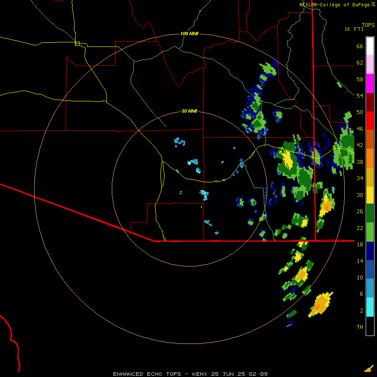Viewport: 377px width, 377px height.
Task: Select the Enhanced Echo Tops KEMX caption
Action: 190,374
